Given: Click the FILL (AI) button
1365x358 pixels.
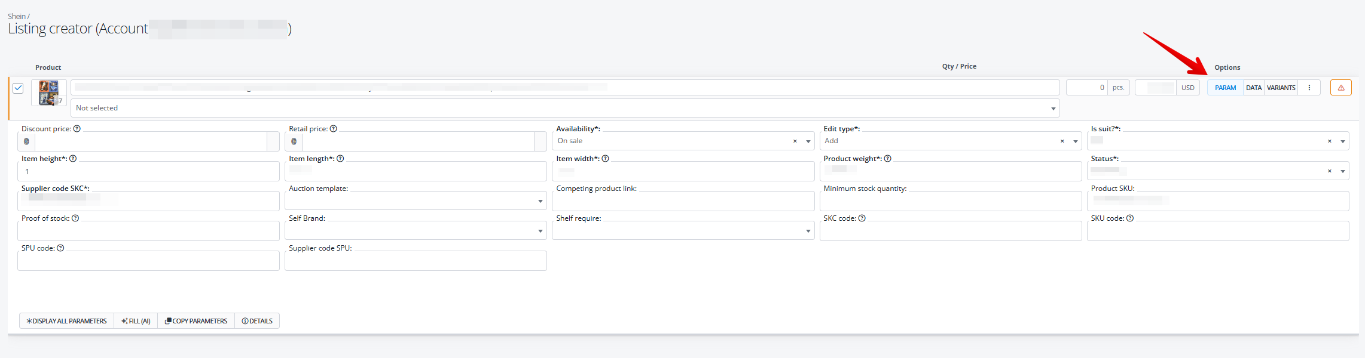Looking at the screenshot, I should (x=136, y=321).
